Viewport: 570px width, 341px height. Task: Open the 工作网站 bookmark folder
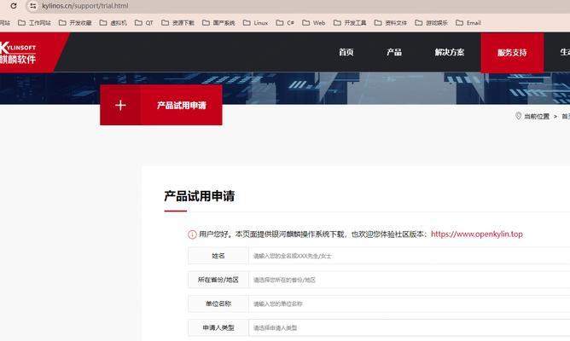pos(34,23)
